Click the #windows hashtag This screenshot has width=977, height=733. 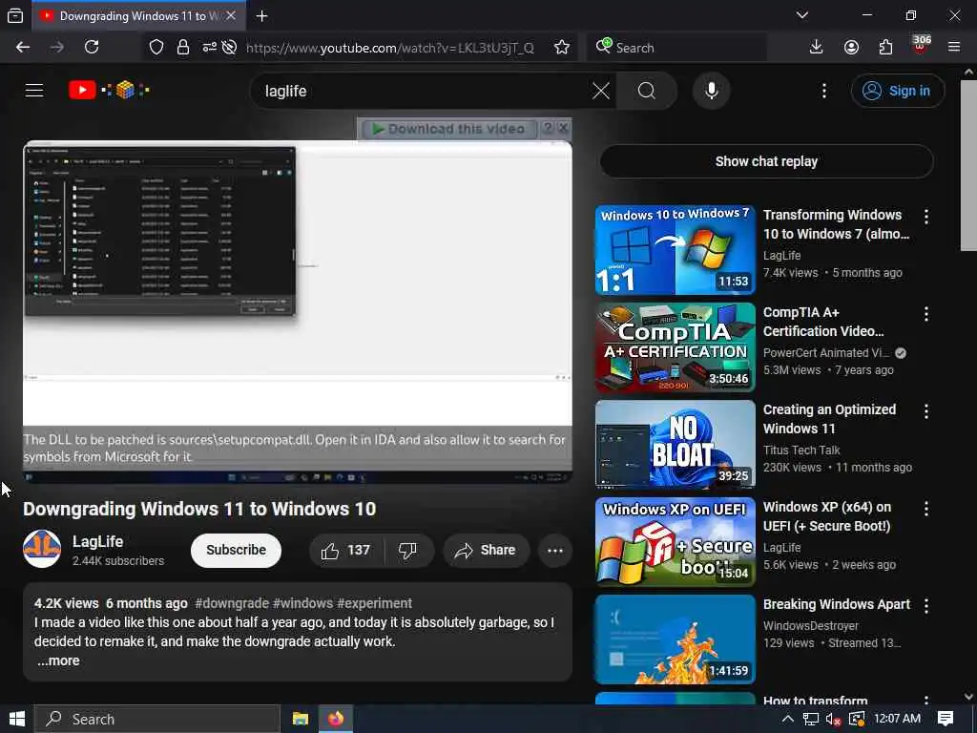click(x=302, y=603)
